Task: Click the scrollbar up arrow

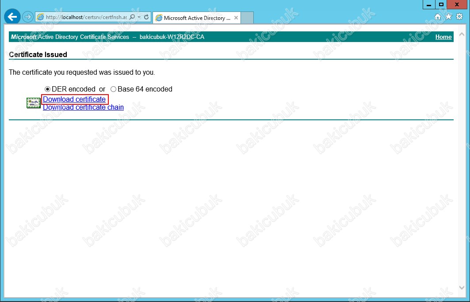Action: 462,34
